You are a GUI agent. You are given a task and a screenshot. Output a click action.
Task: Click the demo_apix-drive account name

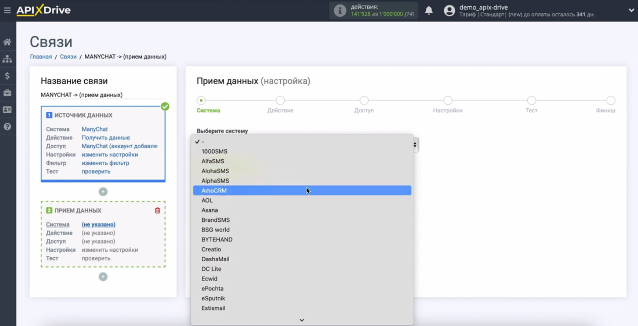coord(483,7)
